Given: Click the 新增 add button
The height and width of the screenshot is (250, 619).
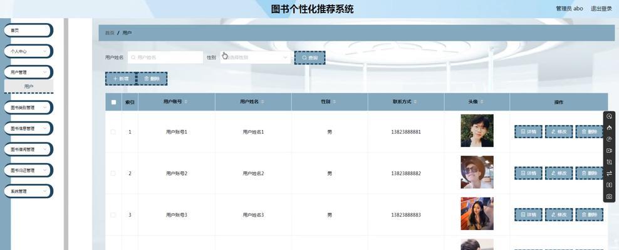Looking at the screenshot, I should click(120, 79).
